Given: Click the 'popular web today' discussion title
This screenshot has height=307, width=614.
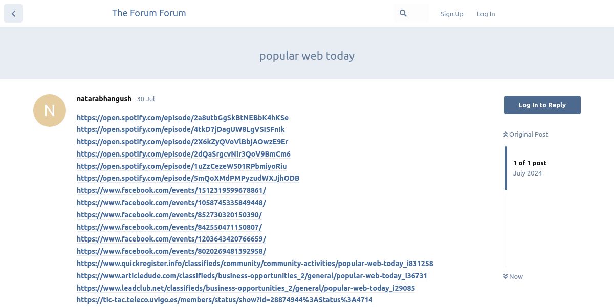Looking at the screenshot, I should point(307,56).
